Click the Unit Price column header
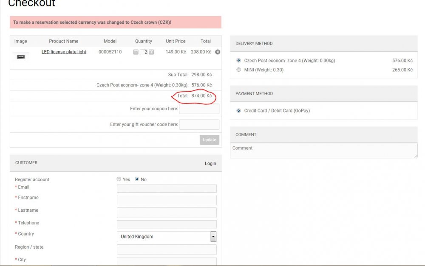 click(x=176, y=41)
